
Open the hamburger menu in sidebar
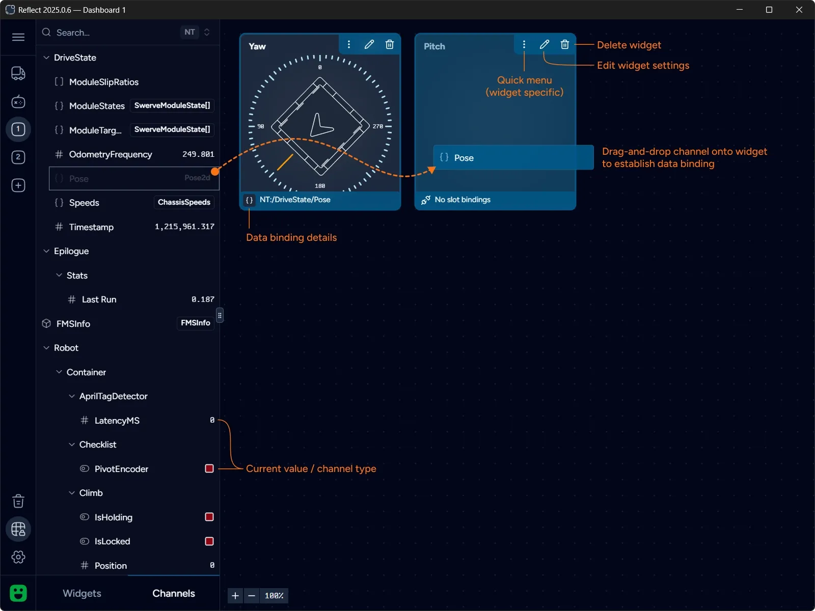[x=18, y=37]
